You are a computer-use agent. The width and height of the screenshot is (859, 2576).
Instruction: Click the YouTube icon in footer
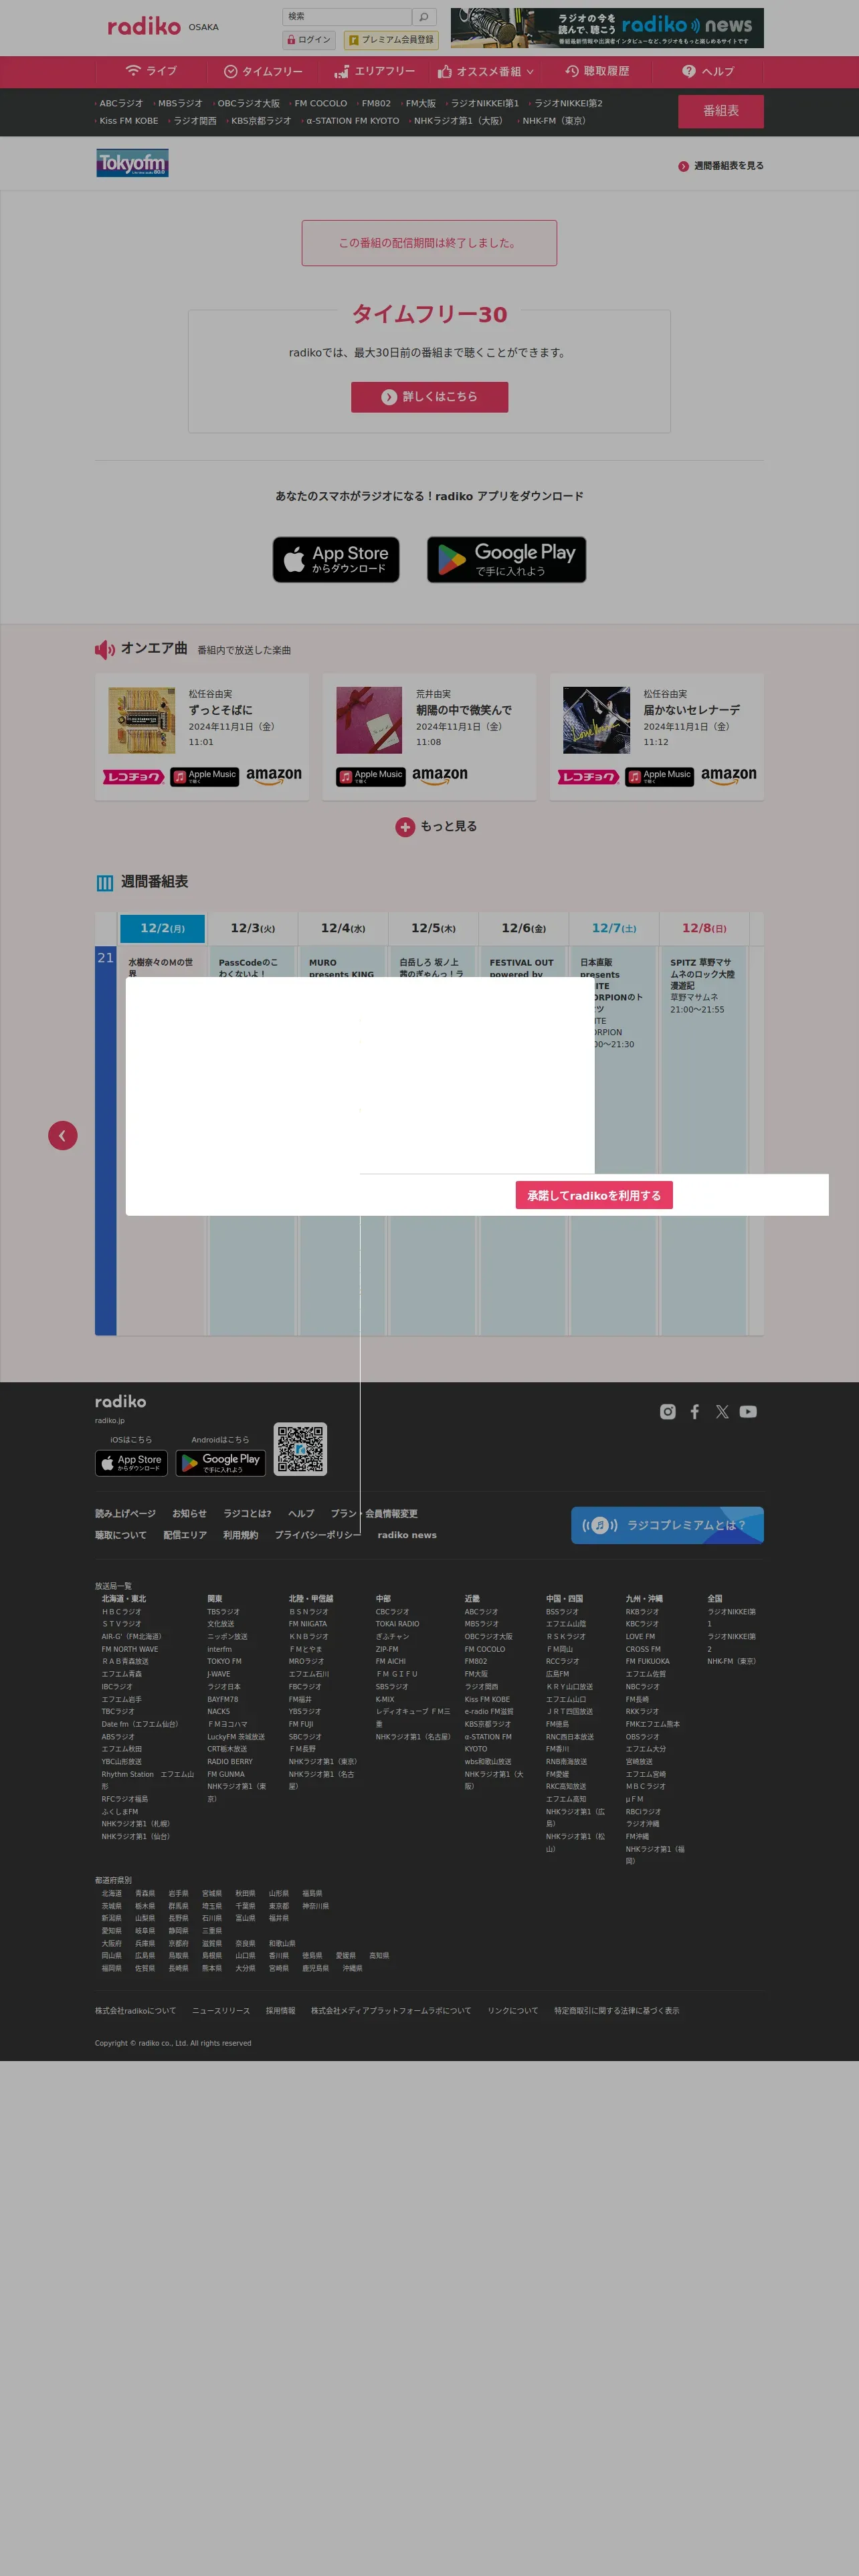coord(748,1412)
